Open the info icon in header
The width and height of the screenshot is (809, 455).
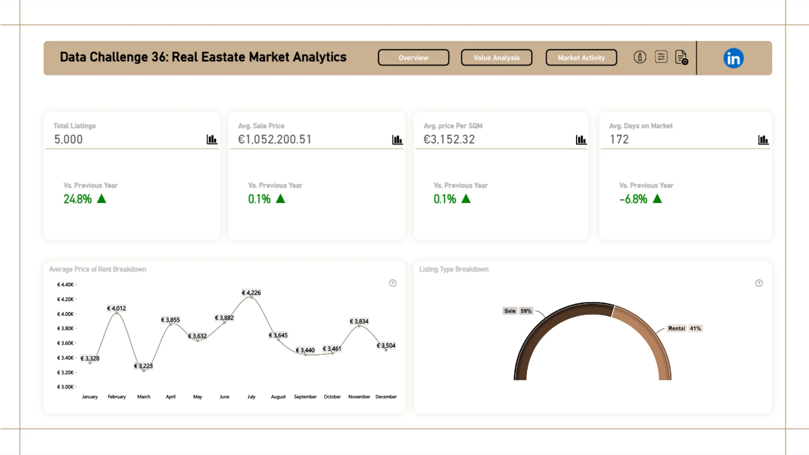[640, 57]
